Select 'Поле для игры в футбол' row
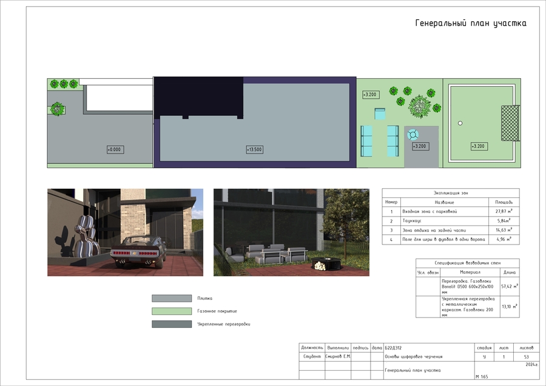The width and height of the screenshot is (546, 386). pyautogui.click(x=451, y=240)
